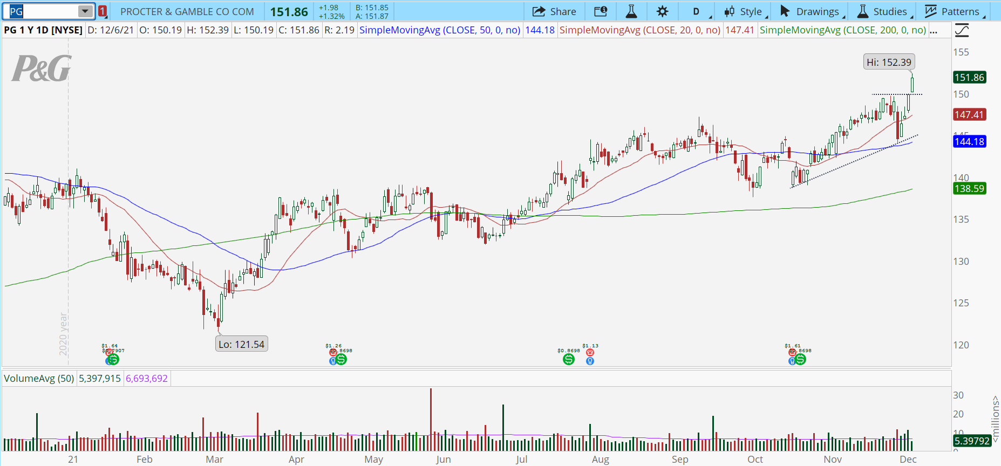Click the 'Lo: 121.54' price bubble
Viewport: 1001px width, 466px height.
tap(242, 344)
